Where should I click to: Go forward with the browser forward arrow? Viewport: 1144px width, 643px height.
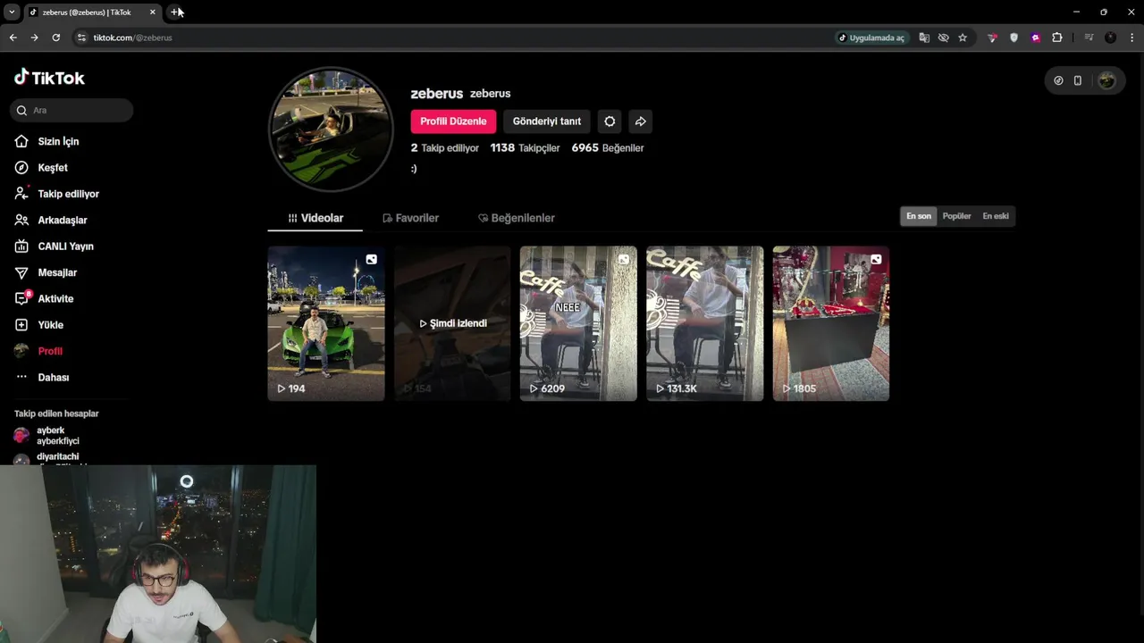coord(34,38)
